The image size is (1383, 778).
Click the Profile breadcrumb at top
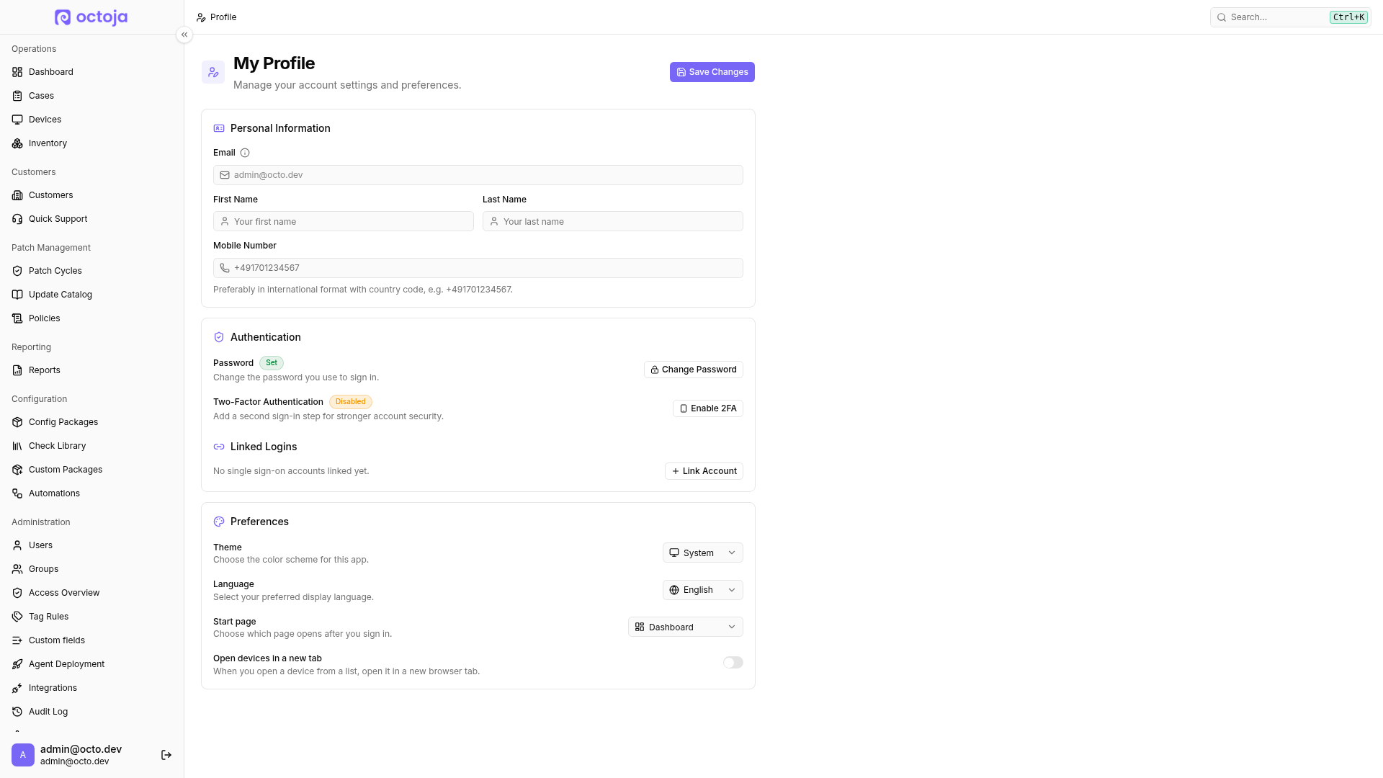(216, 17)
